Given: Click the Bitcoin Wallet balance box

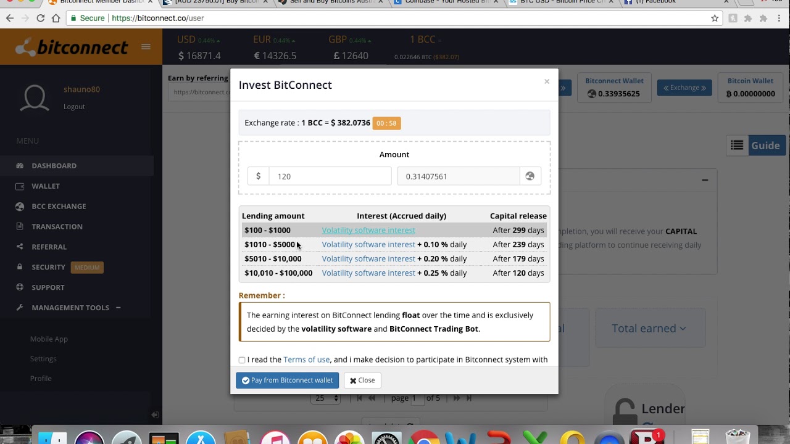Looking at the screenshot, I should point(750,88).
